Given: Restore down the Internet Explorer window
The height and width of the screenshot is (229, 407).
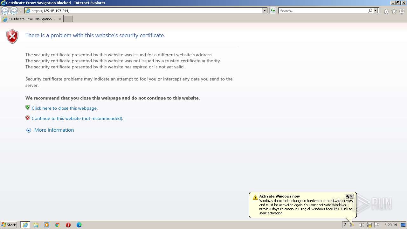Looking at the screenshot, I should coord(398,3).
